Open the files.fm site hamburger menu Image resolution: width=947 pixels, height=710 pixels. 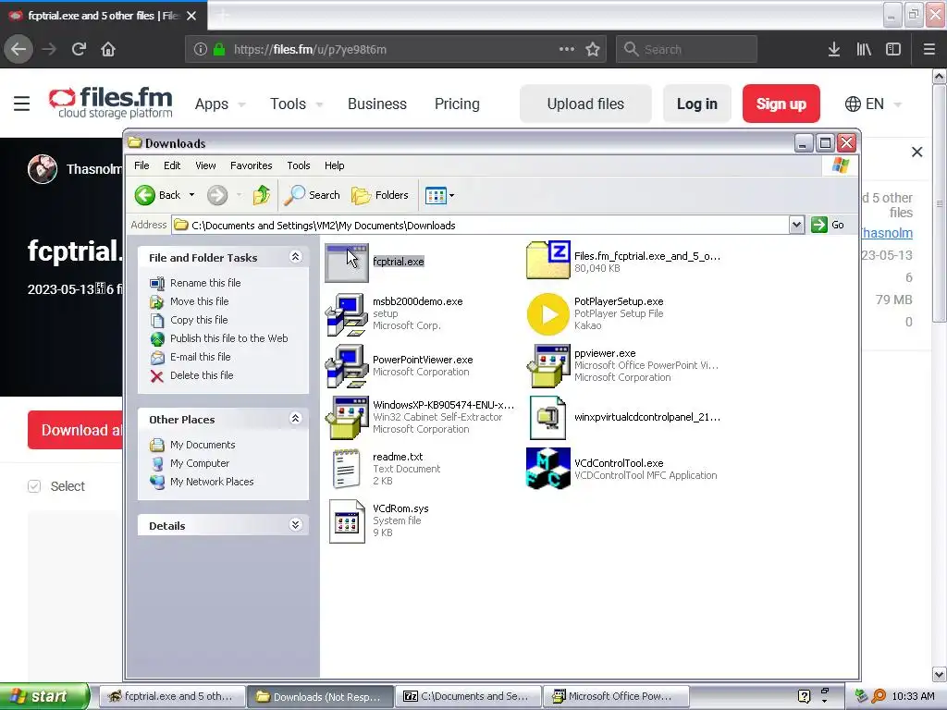click(22, 104)
